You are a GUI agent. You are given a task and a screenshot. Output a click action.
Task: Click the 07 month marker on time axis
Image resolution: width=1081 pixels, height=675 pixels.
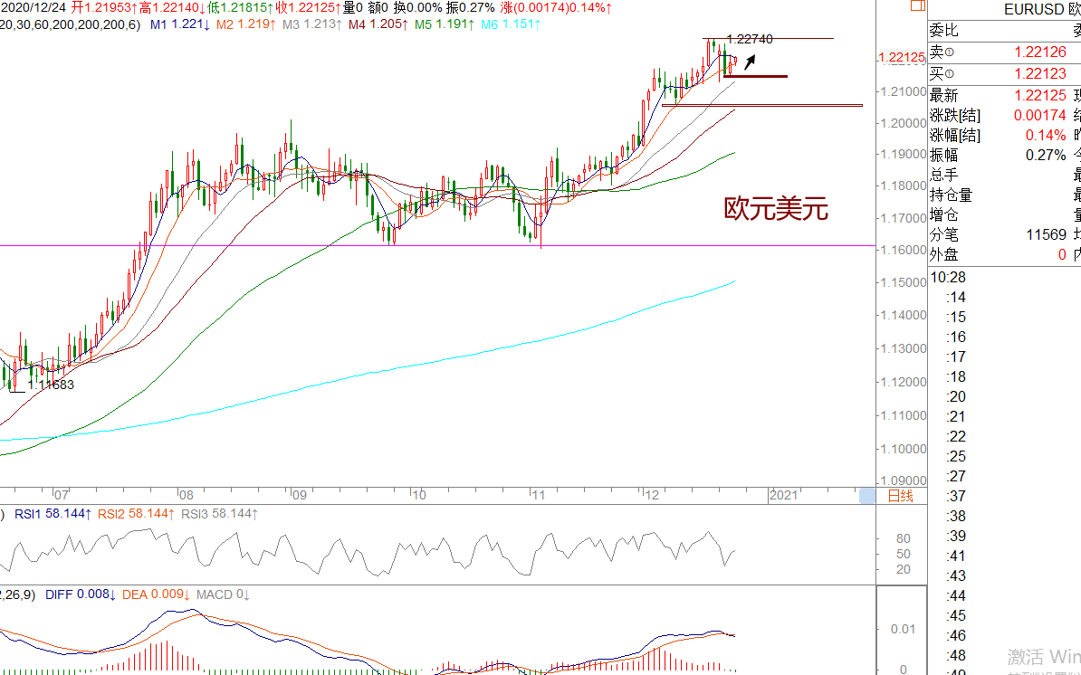pos(62,495)
